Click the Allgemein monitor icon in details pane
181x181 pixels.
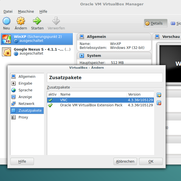[82, 37]
